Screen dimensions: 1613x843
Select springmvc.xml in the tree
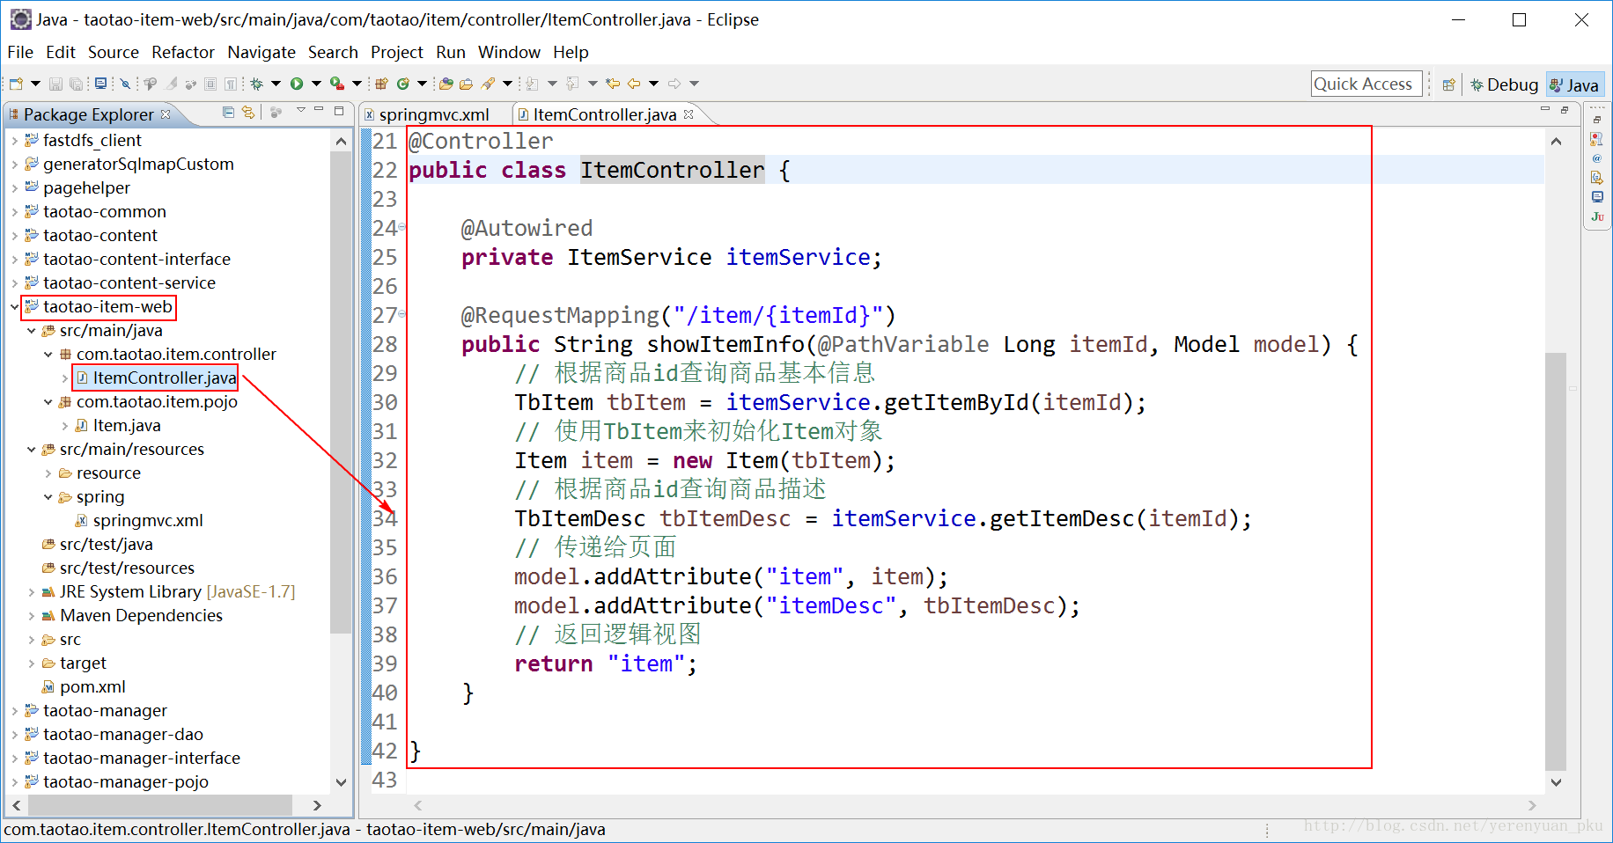point(147,520)
